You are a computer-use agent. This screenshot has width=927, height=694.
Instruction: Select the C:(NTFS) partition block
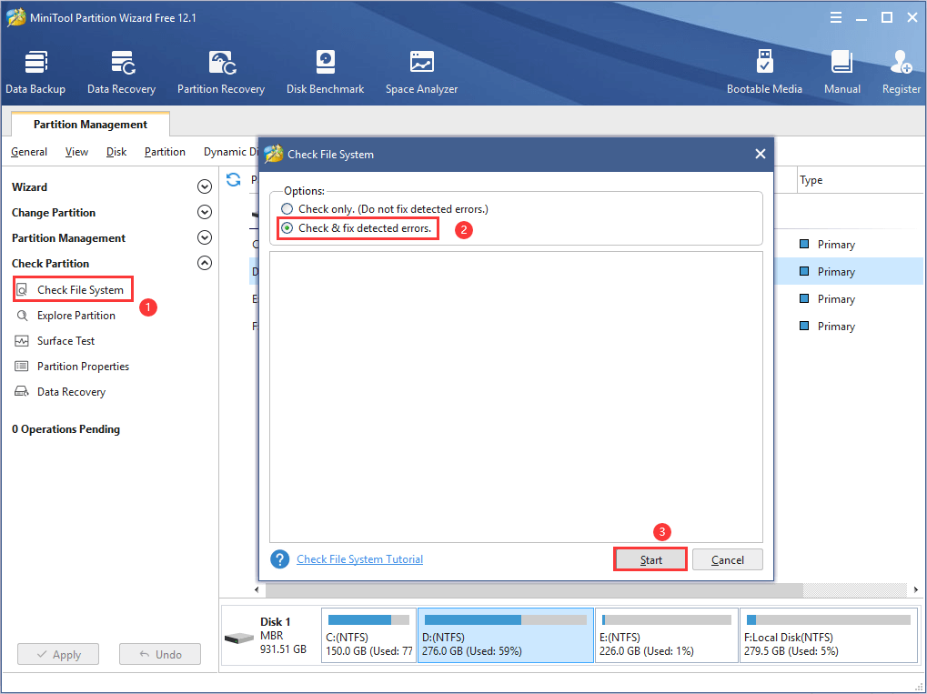(x=369, y=636)
